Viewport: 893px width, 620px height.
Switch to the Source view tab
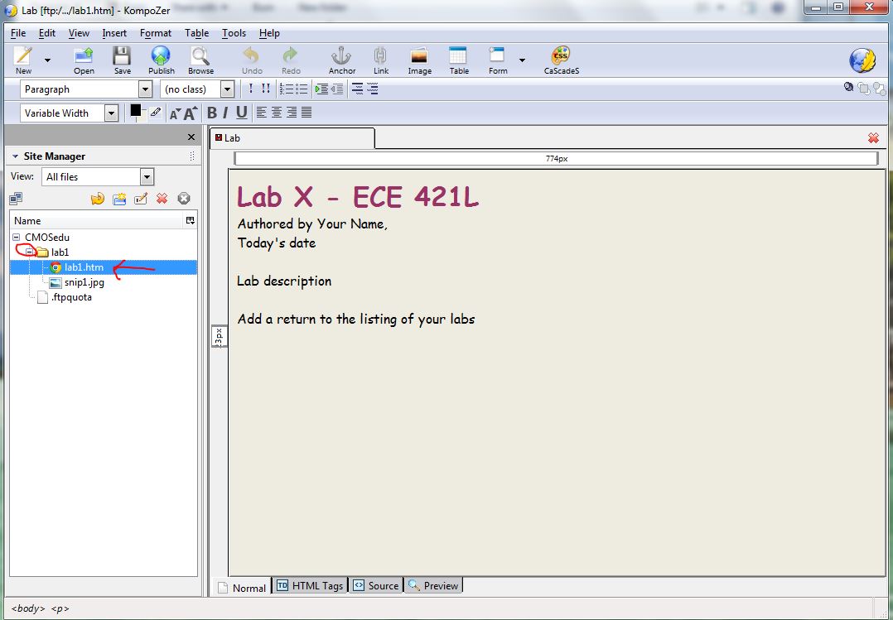pyautogui.click(x=376, y=585)
